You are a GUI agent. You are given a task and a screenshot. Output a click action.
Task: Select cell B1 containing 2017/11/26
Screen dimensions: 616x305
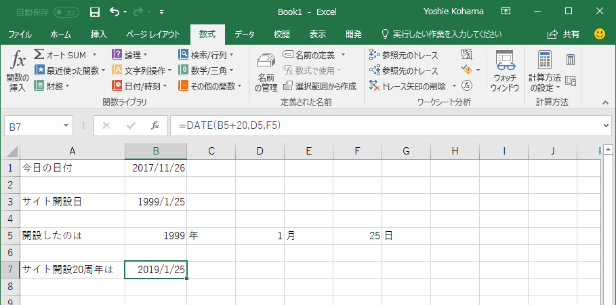[x=156, y=168]
